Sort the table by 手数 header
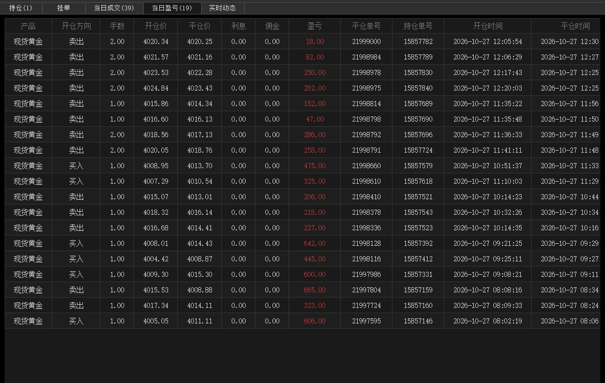This screenshot has height=383, width=605. pyautogui.click(x=117, y=26)
